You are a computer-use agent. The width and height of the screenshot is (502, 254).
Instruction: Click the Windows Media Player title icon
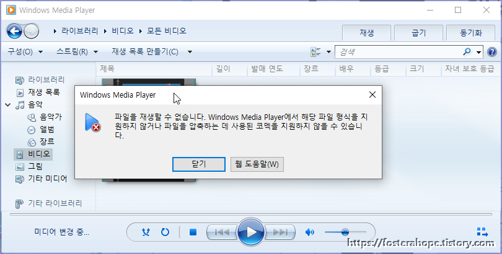click(x=11, y=11)
